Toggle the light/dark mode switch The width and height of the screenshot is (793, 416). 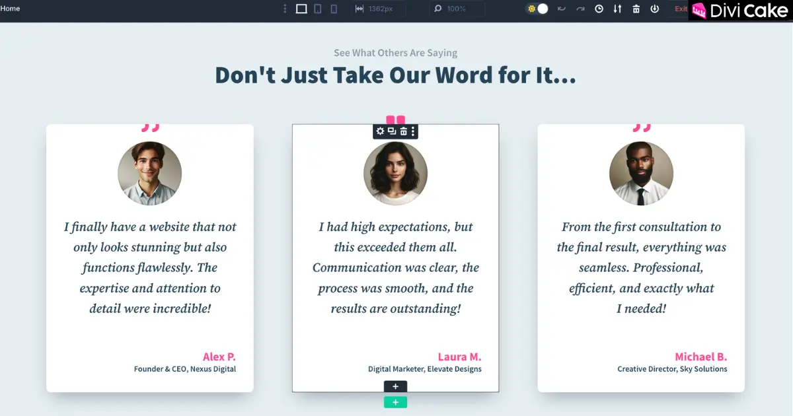click(537, 9)
